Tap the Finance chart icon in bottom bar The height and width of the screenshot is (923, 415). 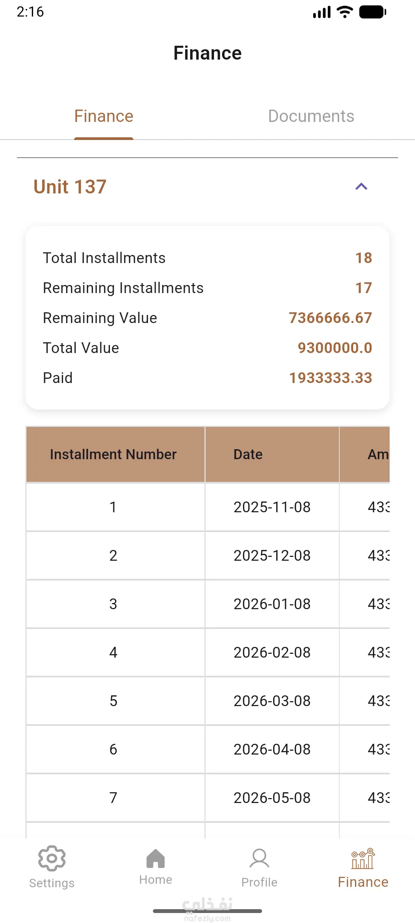pos(363,858)
